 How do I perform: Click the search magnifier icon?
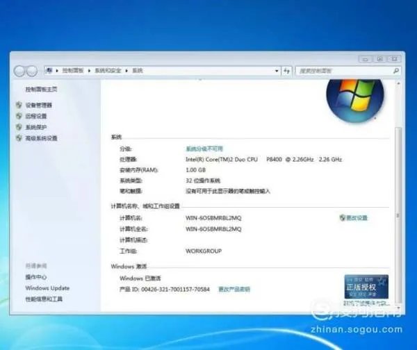(x=395, y=71)
